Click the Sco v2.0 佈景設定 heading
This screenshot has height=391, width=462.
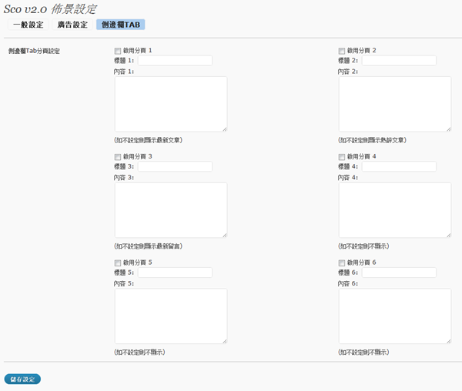pyautogui.click(x=50, y=8)
